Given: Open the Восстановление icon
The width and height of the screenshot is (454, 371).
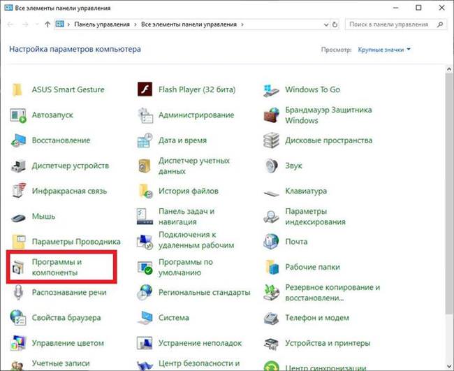Looking at the screenshot, I should click(18, 140).
